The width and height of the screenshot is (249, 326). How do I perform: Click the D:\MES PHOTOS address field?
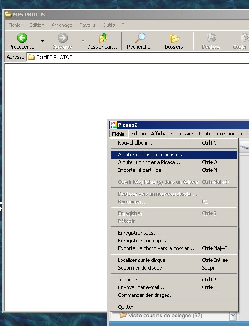tap(138, 57)
